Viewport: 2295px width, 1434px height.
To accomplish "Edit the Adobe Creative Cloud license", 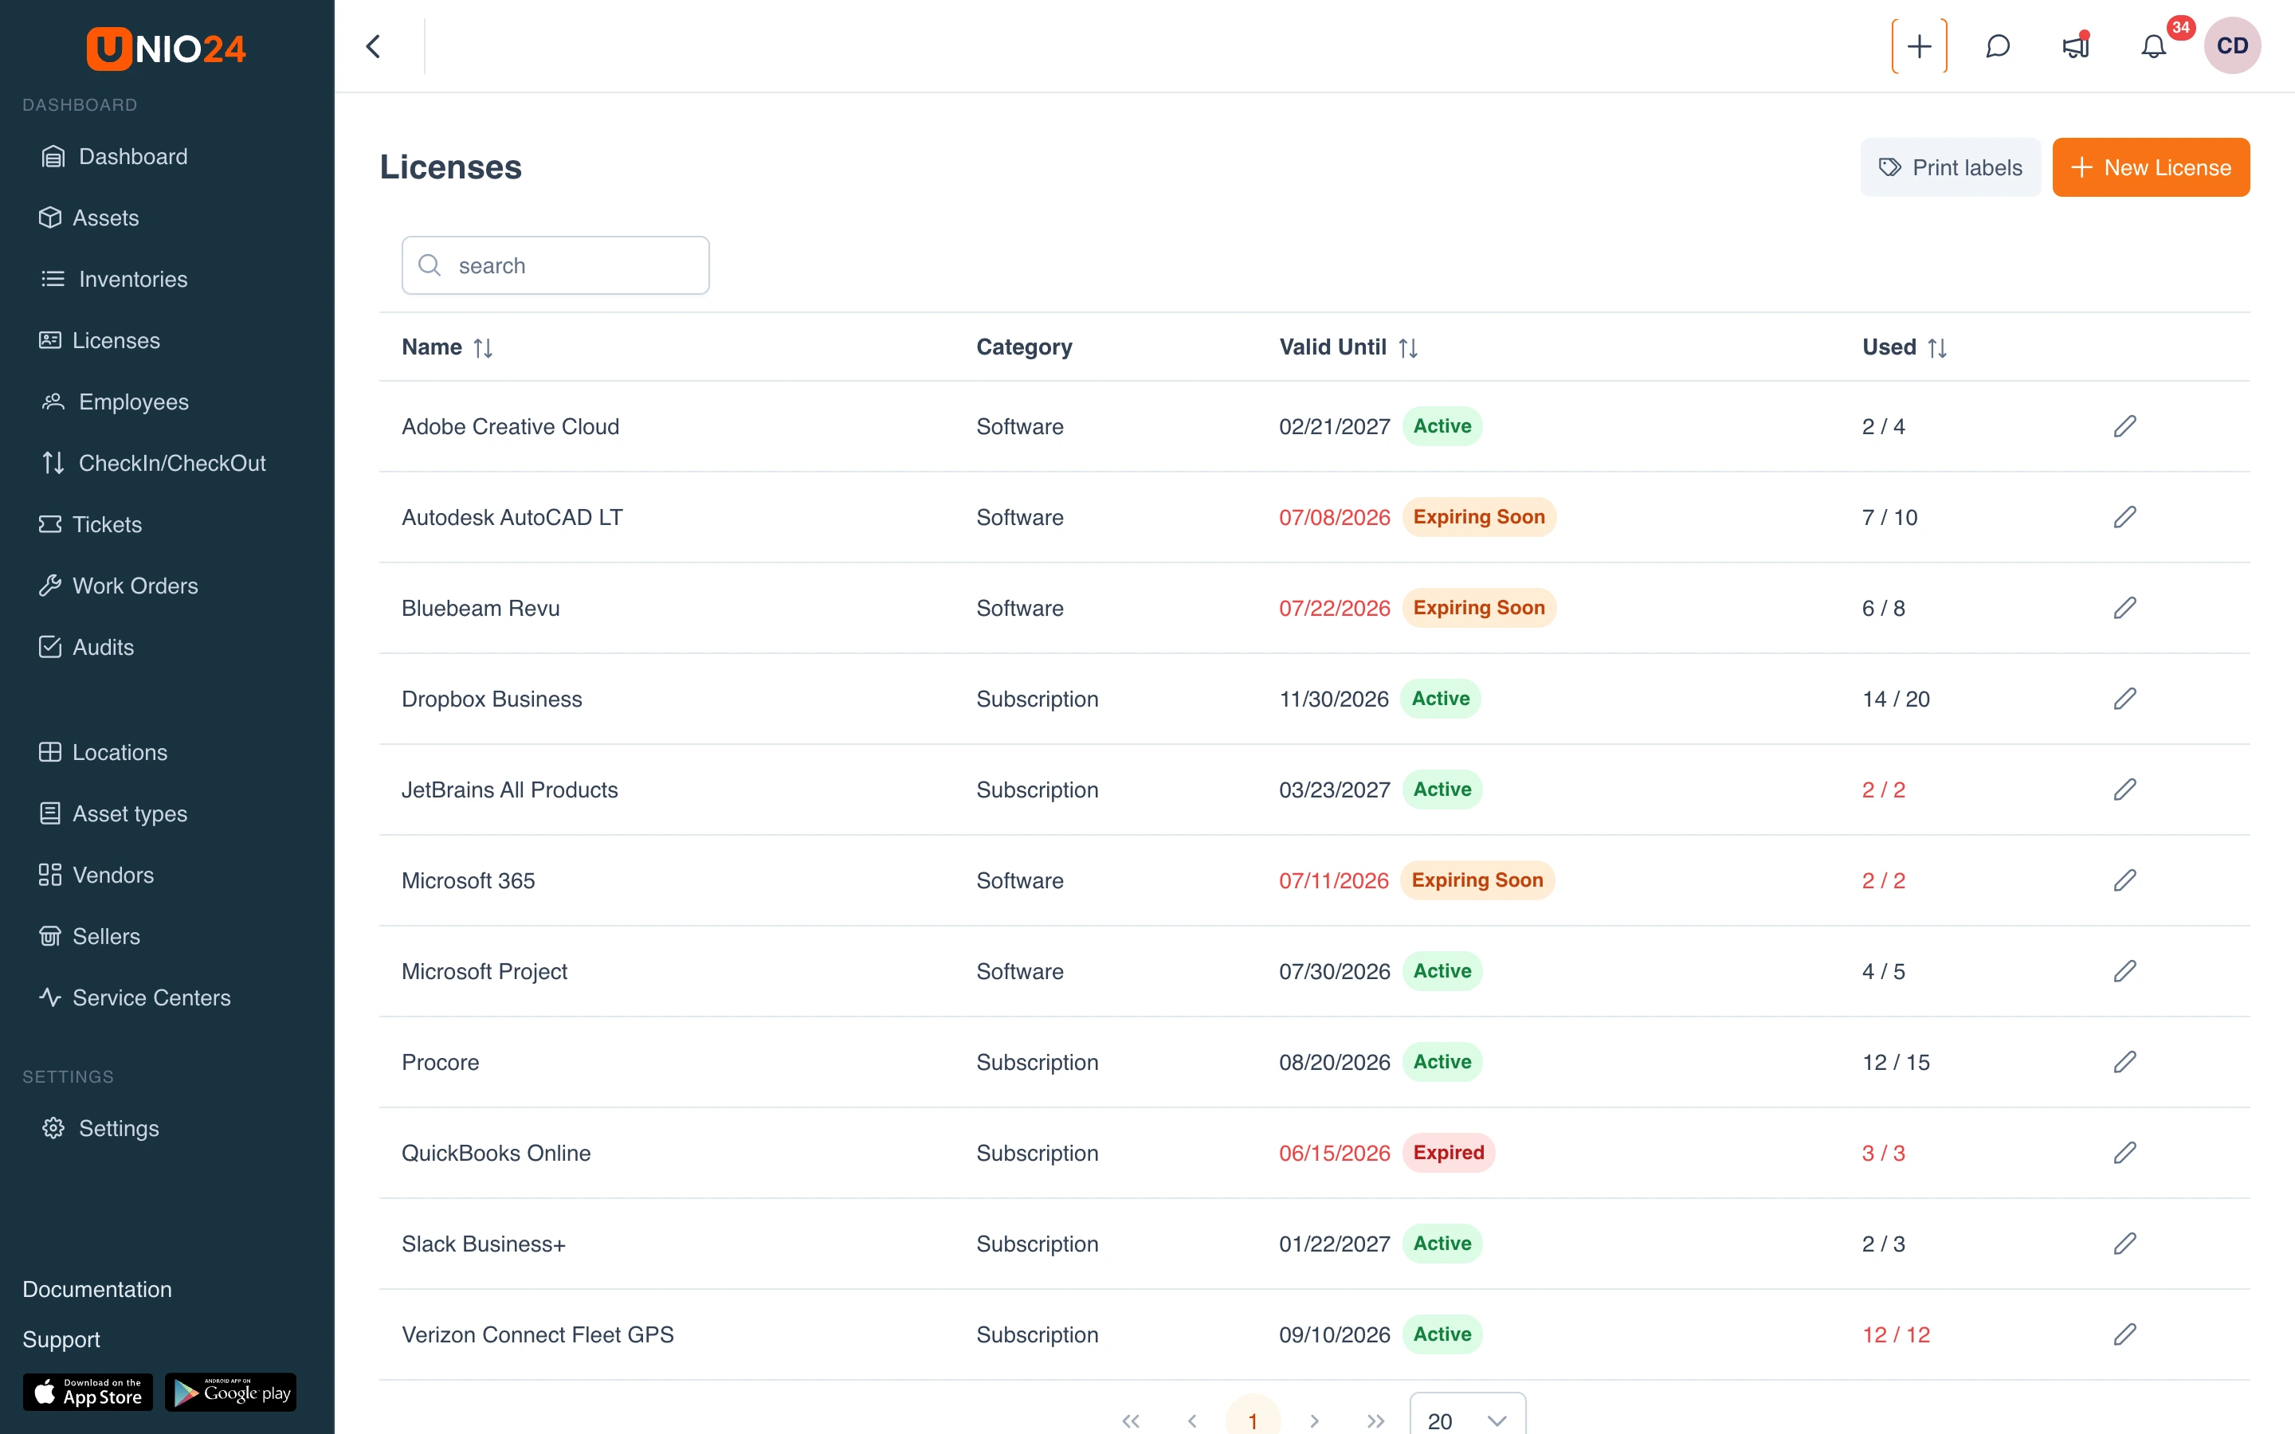I will click(2124, 427).
